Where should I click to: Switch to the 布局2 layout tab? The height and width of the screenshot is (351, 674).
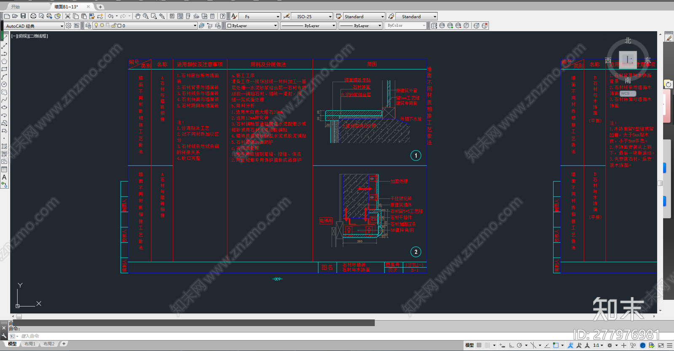[49, 344]
